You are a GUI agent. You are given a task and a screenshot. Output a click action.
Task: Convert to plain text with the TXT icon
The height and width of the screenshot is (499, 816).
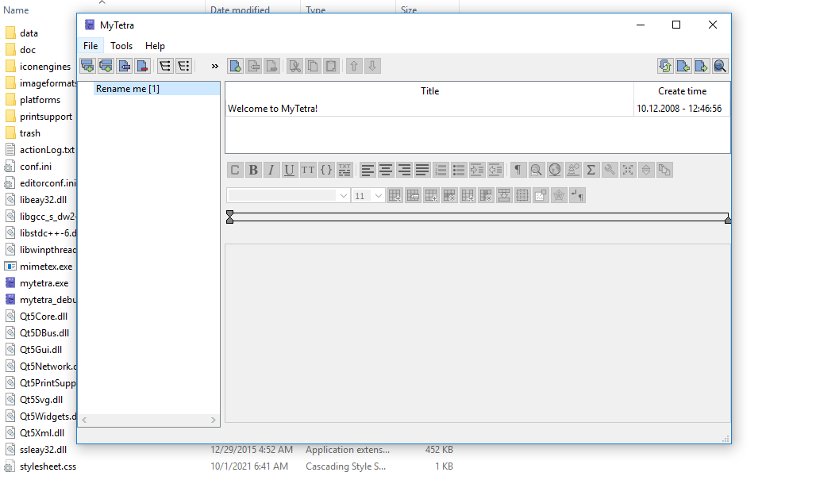(344, 170)
